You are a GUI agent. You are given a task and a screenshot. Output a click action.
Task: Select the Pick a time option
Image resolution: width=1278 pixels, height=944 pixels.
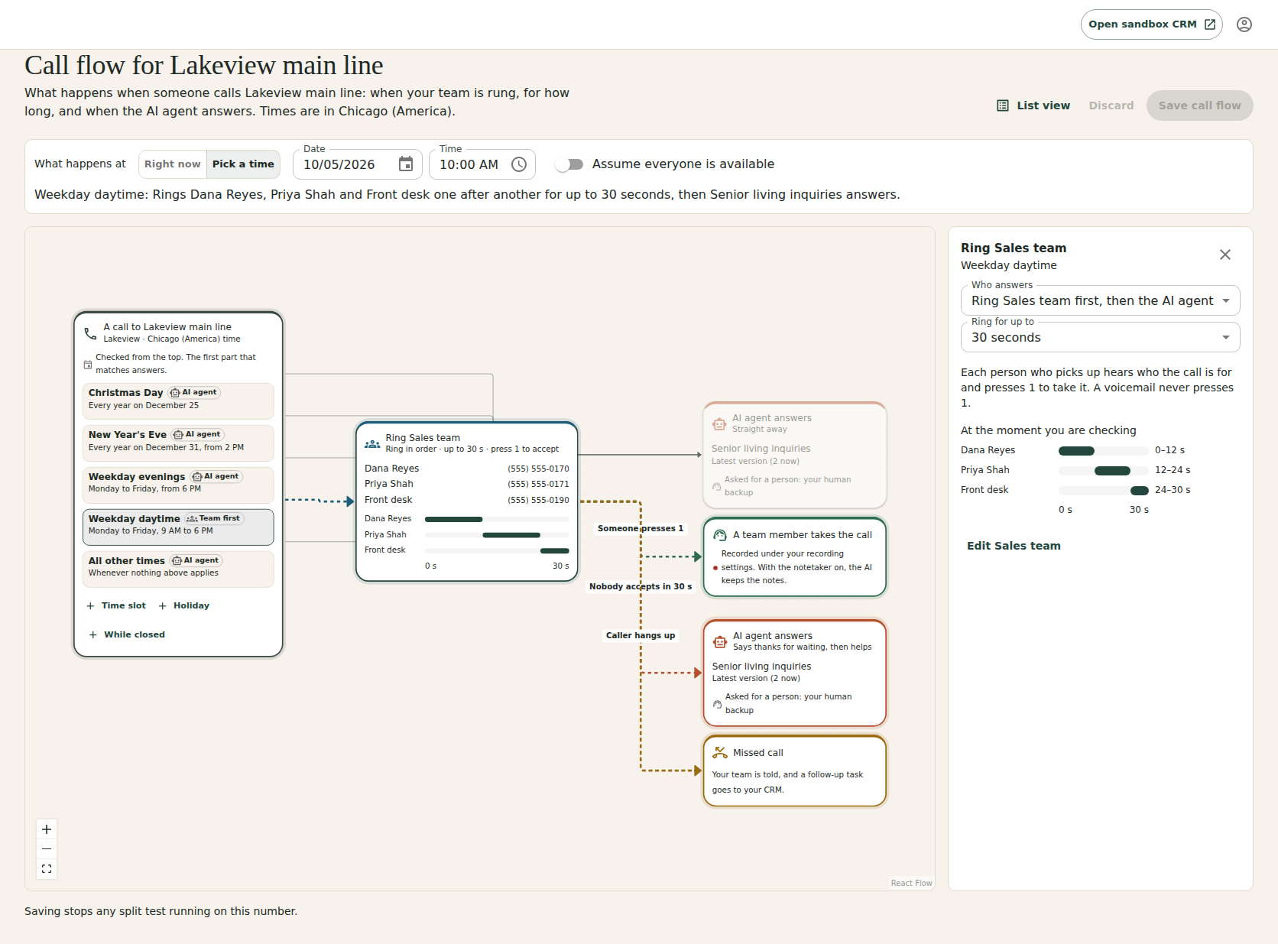(x=243, y=164)
